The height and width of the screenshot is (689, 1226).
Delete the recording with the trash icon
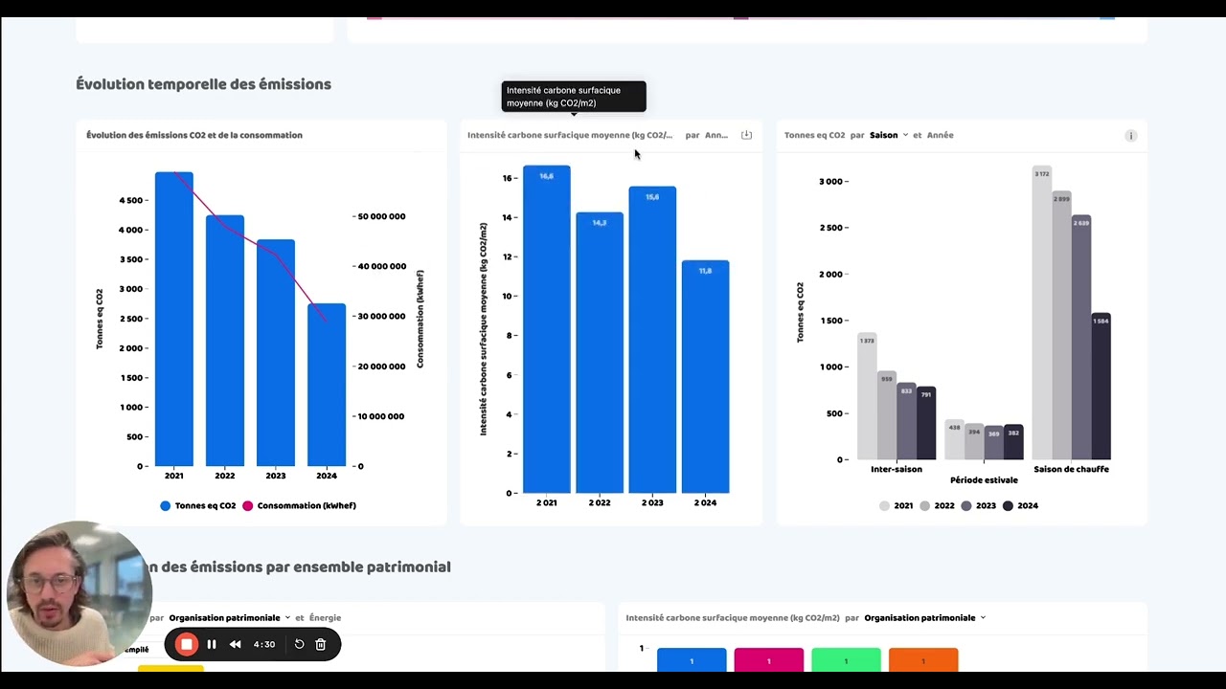tap(321, 644)
